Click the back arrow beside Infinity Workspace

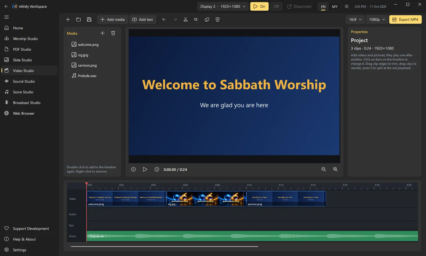(6, 6)
